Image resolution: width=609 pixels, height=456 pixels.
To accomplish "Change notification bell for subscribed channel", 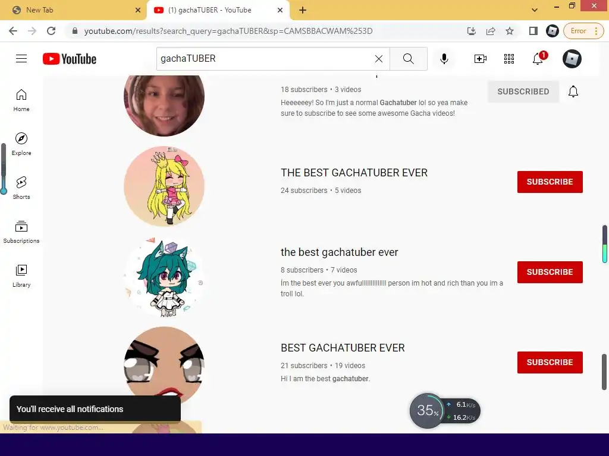I will click(573, 91).
